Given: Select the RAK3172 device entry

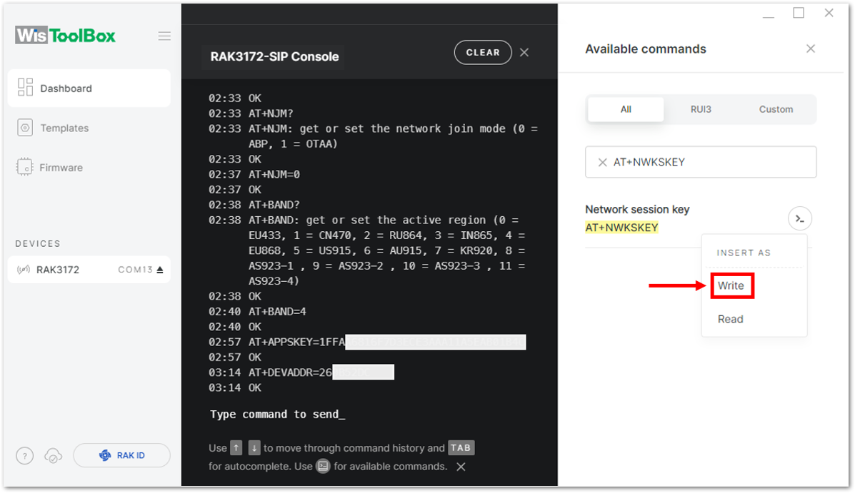Looking at the screenshot, I should (x=89, y=270).
